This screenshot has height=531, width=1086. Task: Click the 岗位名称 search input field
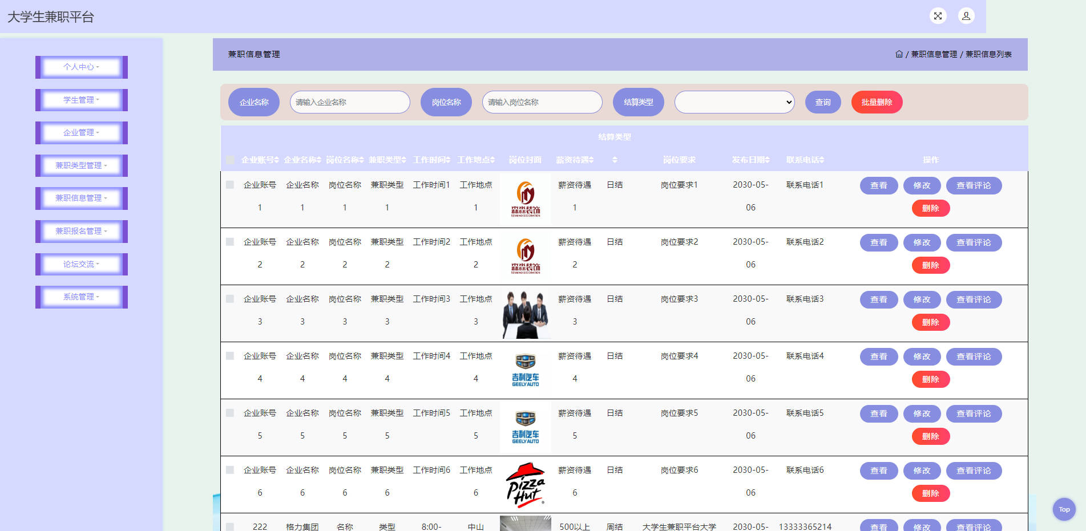coord(542,102)
